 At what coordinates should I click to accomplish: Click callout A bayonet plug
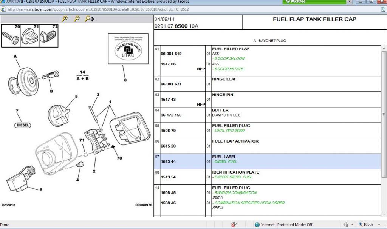(x=15, y=57)
